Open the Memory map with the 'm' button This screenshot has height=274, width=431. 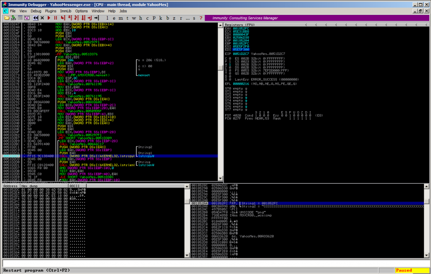tap(121, 18)
